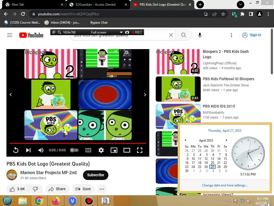Open the red circle end-screen thumbnail
274x206 pixels.
105,94
